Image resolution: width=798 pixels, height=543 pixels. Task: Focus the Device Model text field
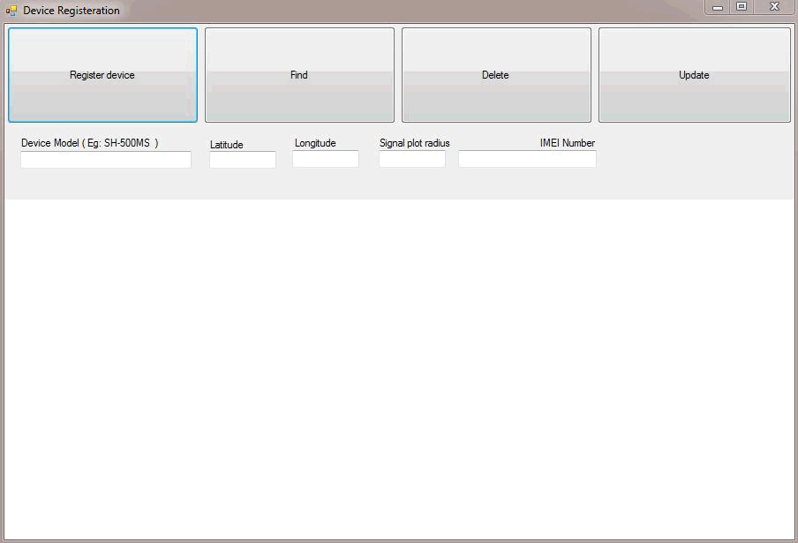106,160
